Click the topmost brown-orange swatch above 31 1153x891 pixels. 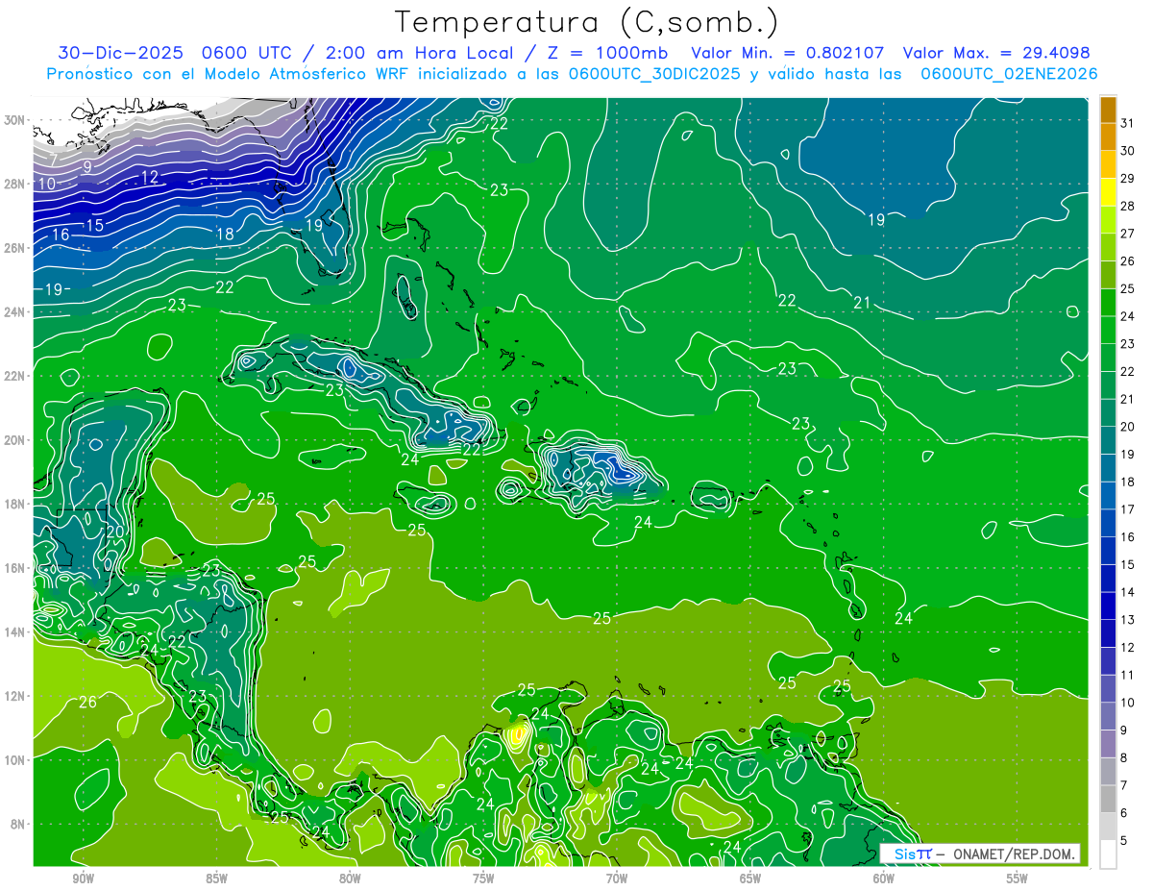pos(1108,110)
